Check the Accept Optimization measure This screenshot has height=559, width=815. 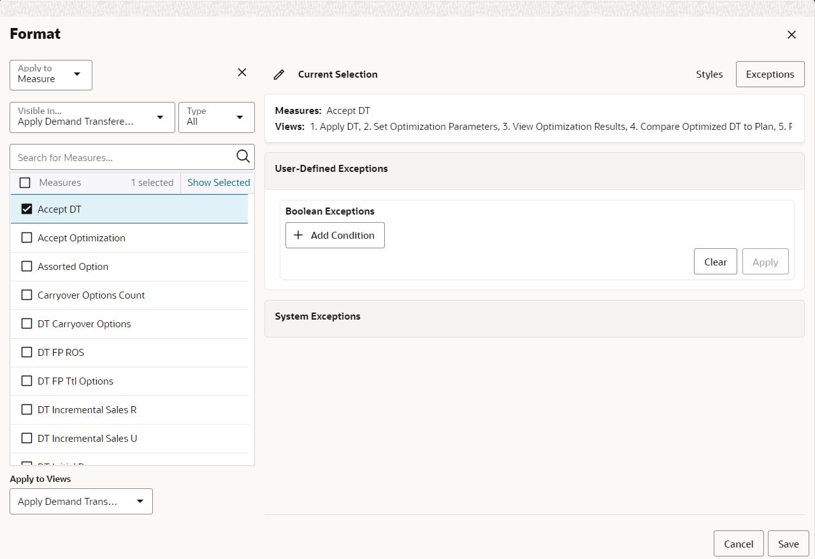point(26,237)
